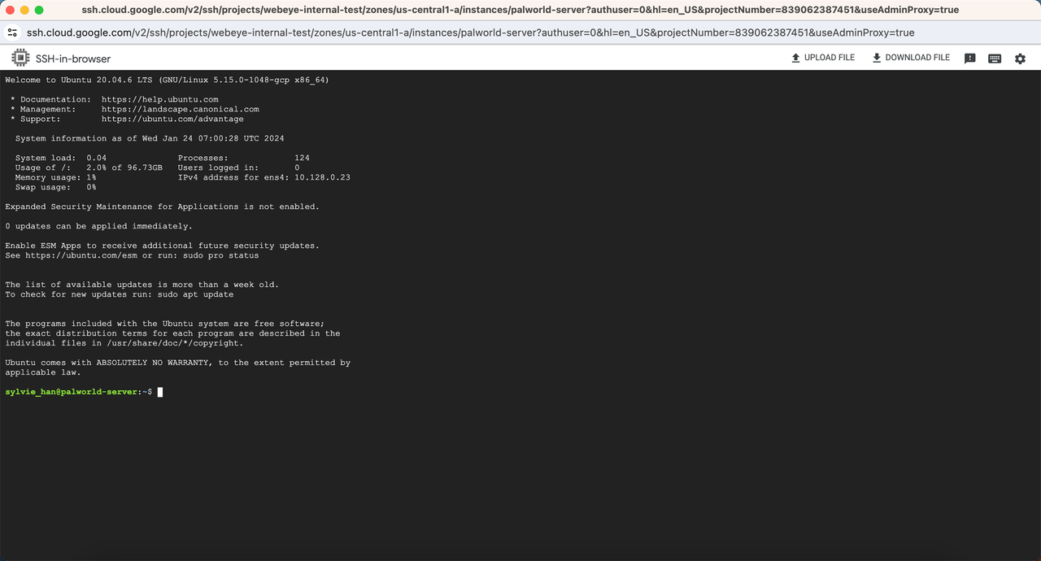The image size is (1041, 561).
Task: Click the download arrow icon
Action: coord(876,58)
